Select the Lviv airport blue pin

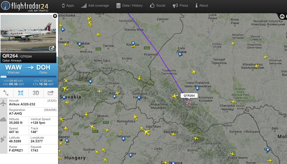click(x=180, y=54)
